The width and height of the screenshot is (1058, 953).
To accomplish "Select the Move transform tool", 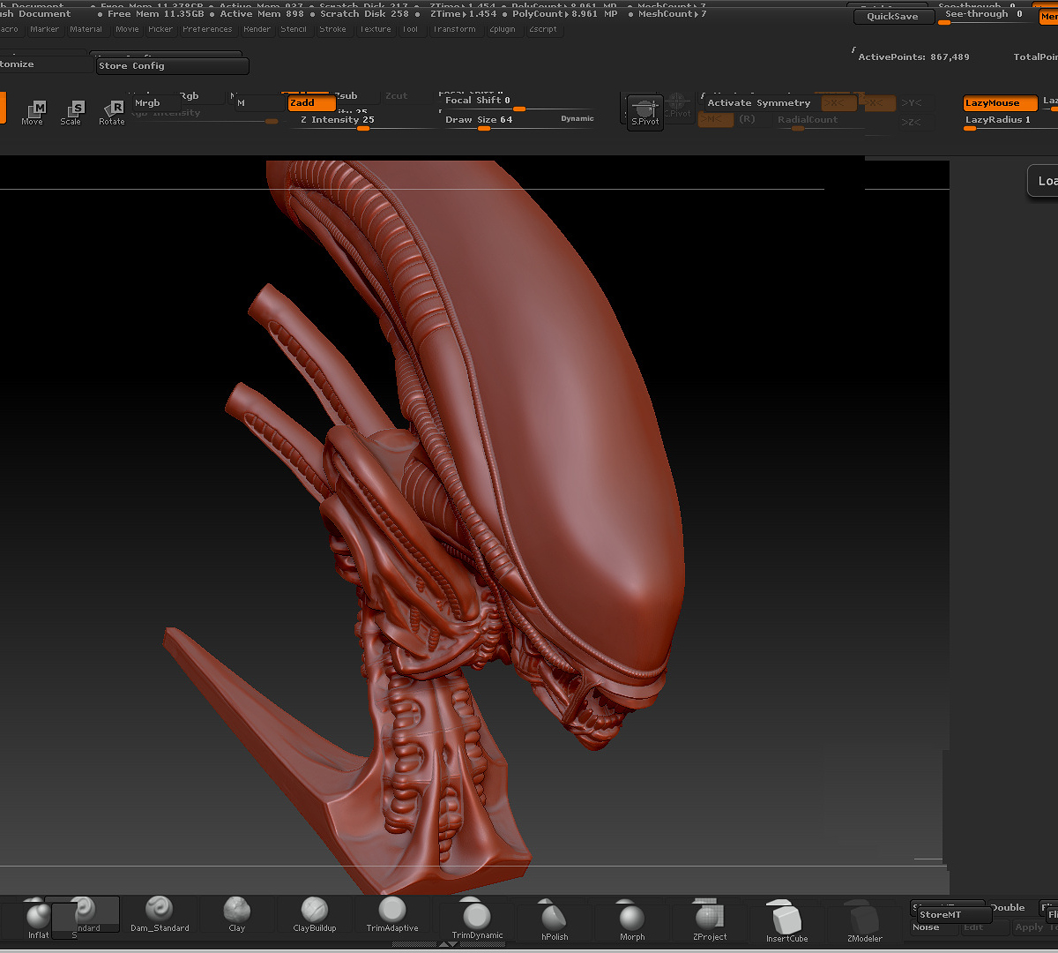I will coord(34,111).
